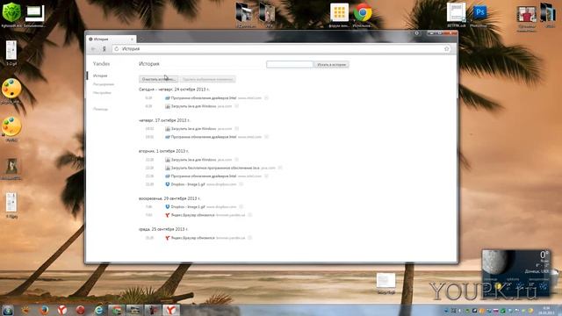Open the red Opera-like taskbar icon

coord(80,310)
